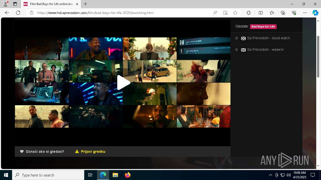Click the page vertical scrollbar thumb
321x180 pixels.
[x=318, y=56]
